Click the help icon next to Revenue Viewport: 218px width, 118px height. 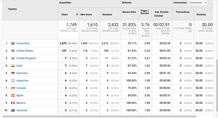pos(209,14)
